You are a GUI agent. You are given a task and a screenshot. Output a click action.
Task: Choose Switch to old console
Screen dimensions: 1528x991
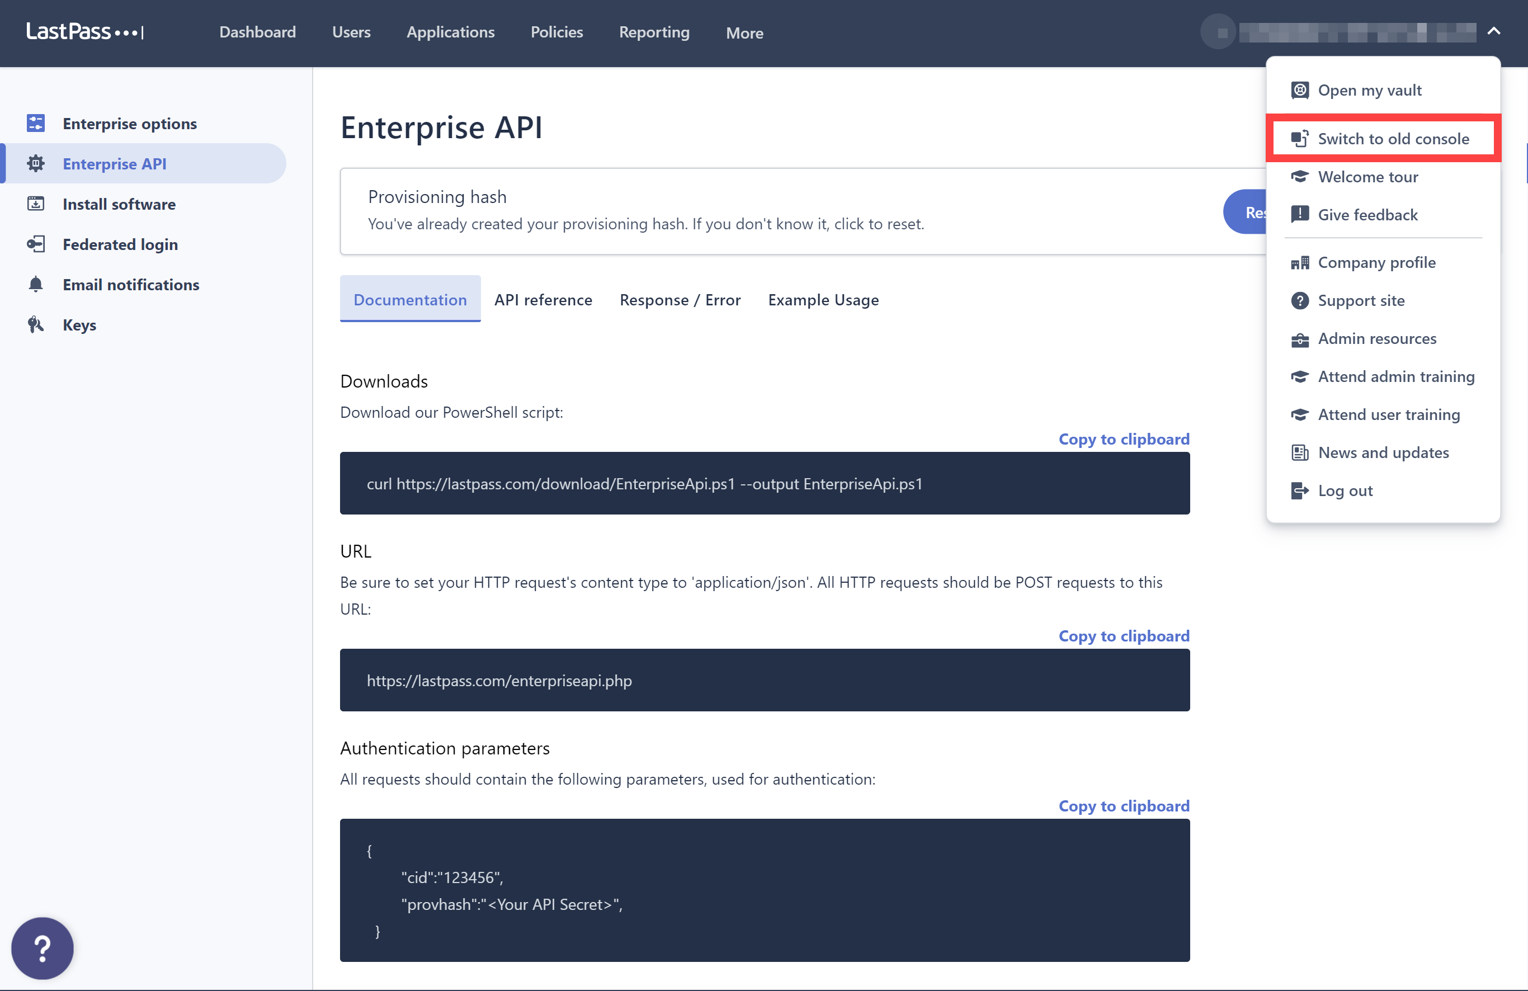[1383, 139]
